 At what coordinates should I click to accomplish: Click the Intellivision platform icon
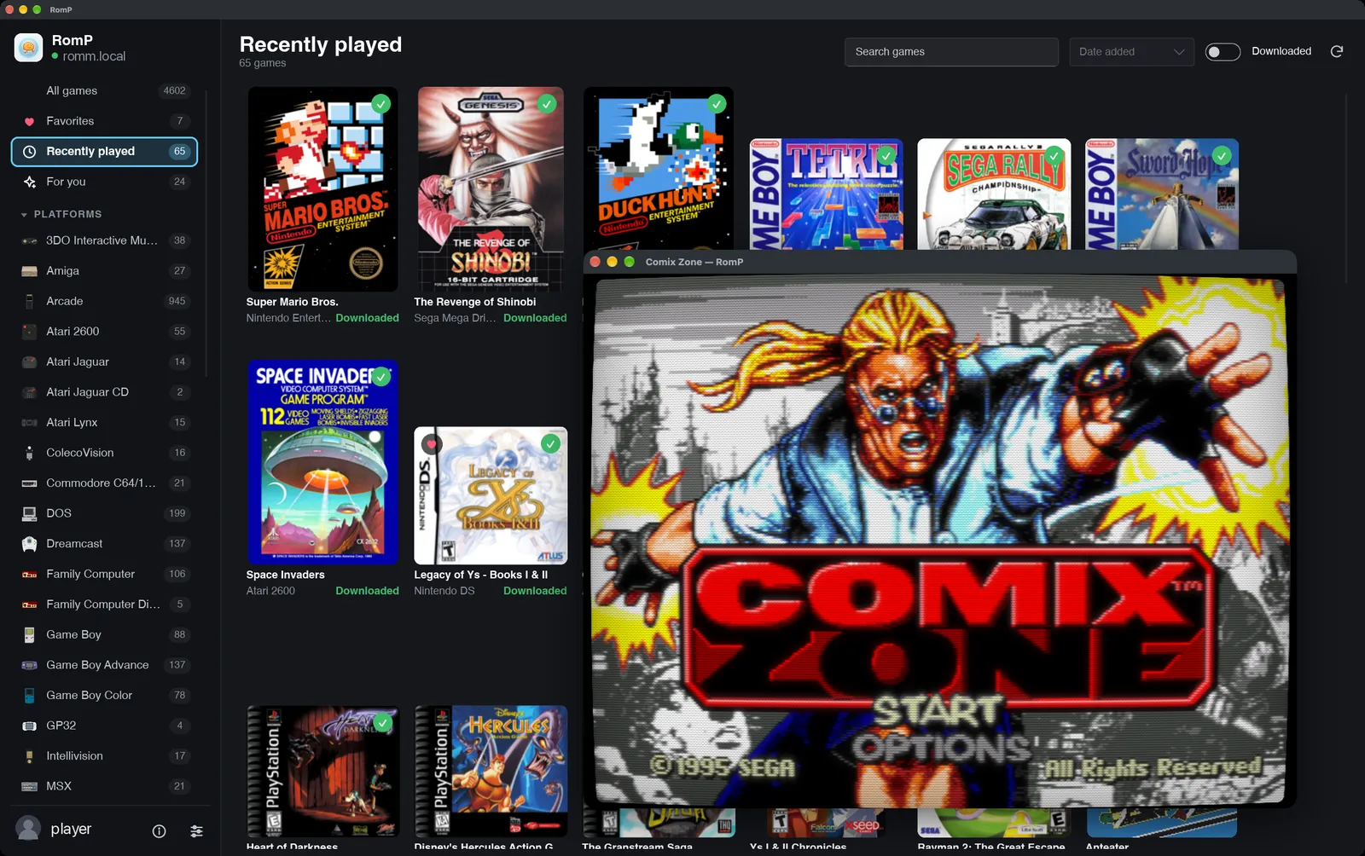(29, 755)
